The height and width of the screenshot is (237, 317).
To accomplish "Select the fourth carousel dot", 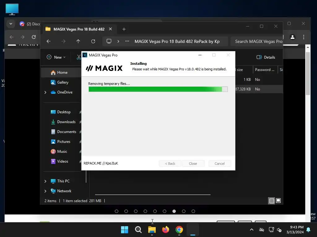I will click(145, 211).
